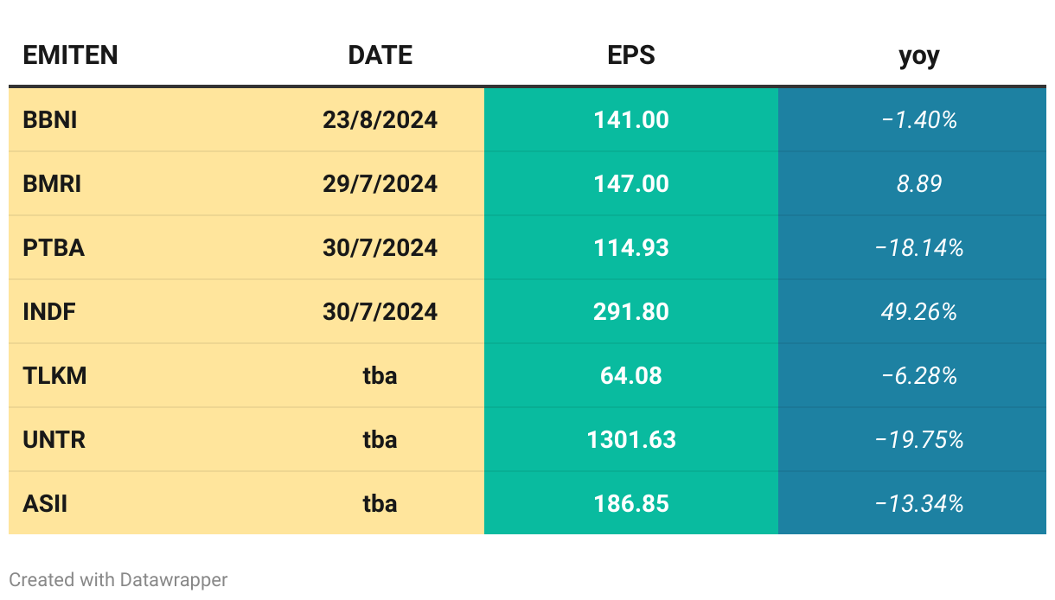Viewport: 1055px width, 600px height.
Task: Click the EPS value 64.08
Action: pyautogui.click(x=631, y=375)
